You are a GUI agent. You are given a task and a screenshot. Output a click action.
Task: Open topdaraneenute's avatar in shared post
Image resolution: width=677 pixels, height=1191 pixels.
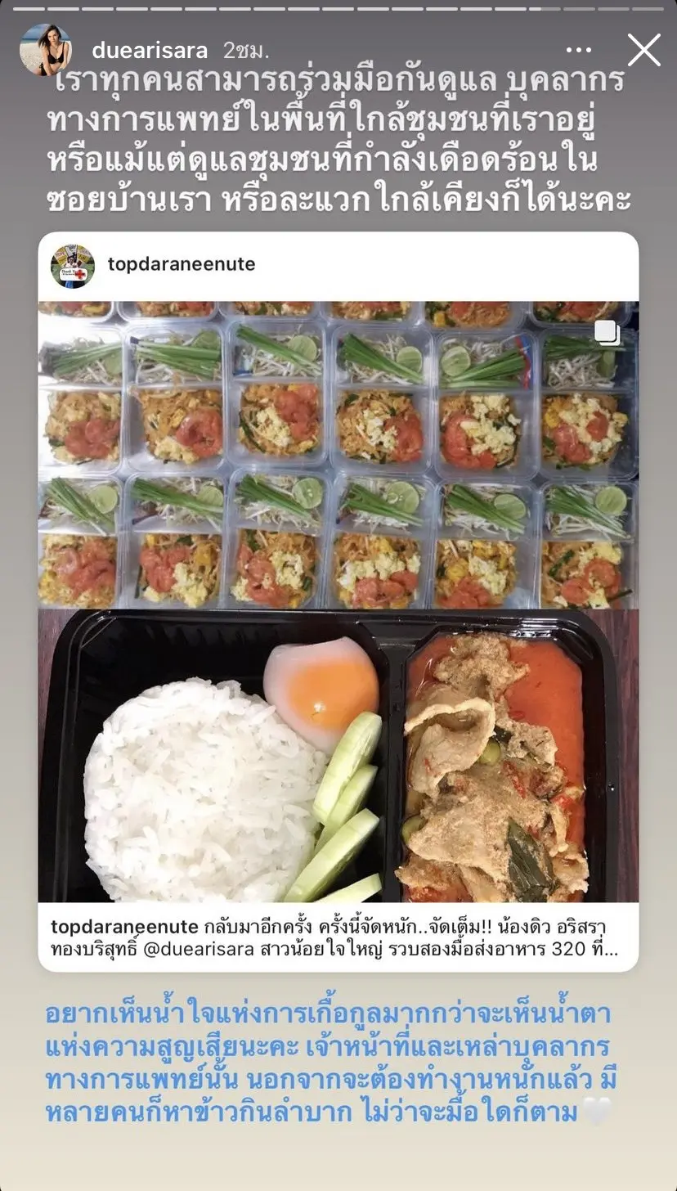point(73,266)
